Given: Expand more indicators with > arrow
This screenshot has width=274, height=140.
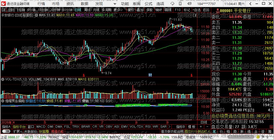Looking at the screenshot, I should pyautogui.click(x=169, y=127).
